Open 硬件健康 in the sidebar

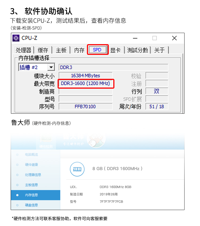point(31,165)
